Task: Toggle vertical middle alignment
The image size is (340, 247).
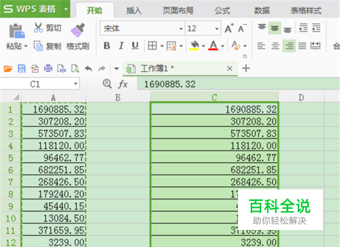Action: [275, 28]
